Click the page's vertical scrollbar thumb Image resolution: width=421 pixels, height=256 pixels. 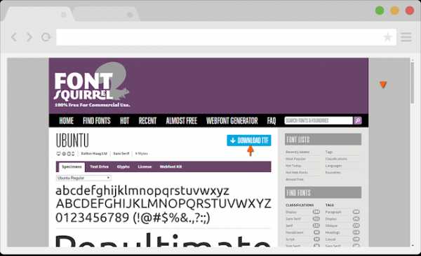pyautogui.click(x=413, y=83)
